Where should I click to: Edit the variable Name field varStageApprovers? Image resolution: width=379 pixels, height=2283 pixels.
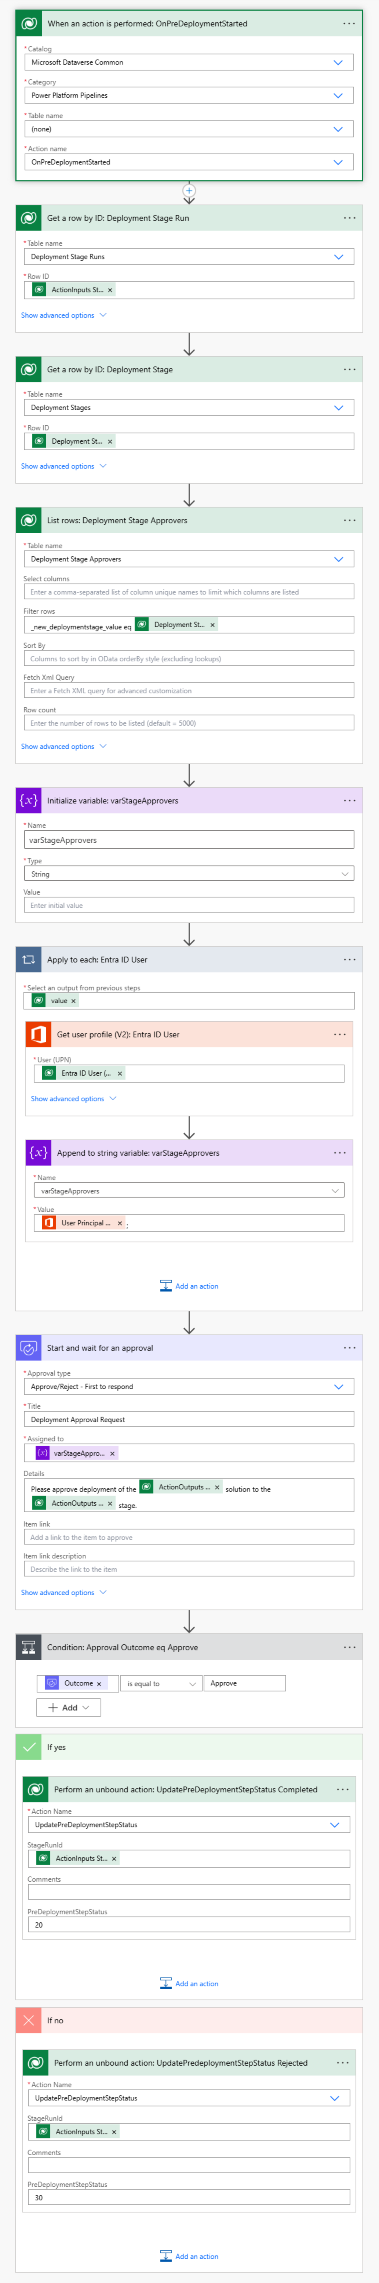click(x=189, y=839)
